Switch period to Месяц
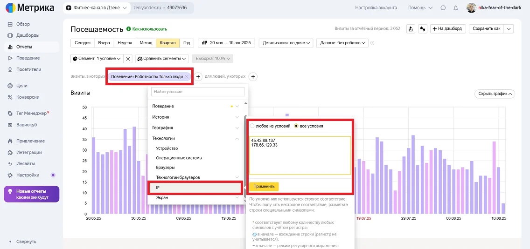Screen dimensions: 530x249 point(146,43)
